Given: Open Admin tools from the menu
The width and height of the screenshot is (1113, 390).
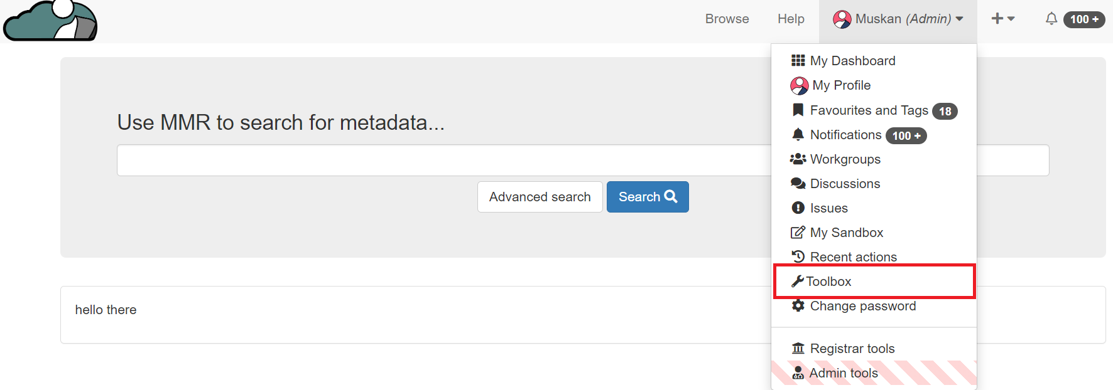Looking at the screenshot, I should tap(843, 373).
